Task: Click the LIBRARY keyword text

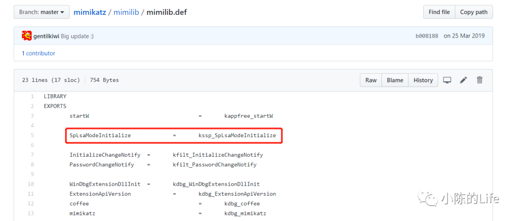Action: coord(55,96)
